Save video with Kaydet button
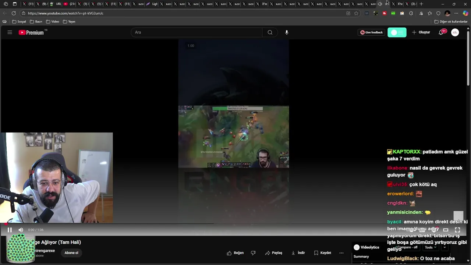The image size is (471, 265). pos(323,253)
